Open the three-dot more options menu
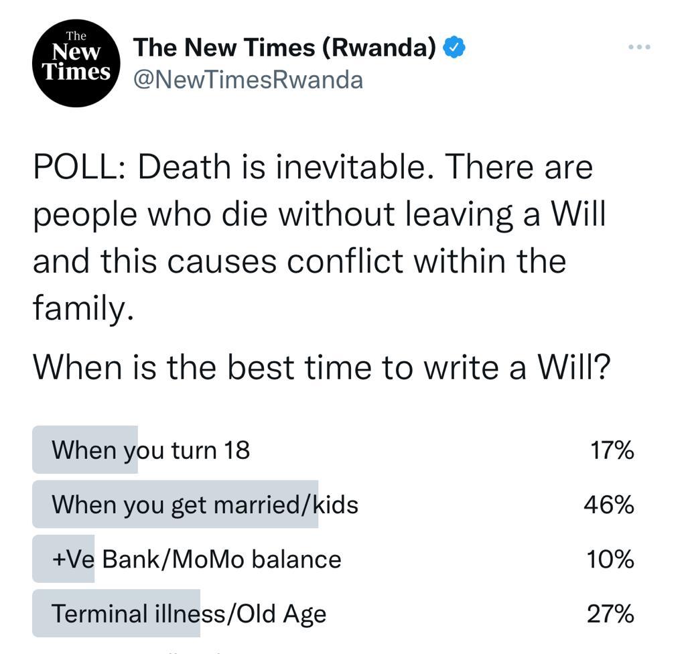The height and width of the screenshot is (654, 686). point(639,48)
